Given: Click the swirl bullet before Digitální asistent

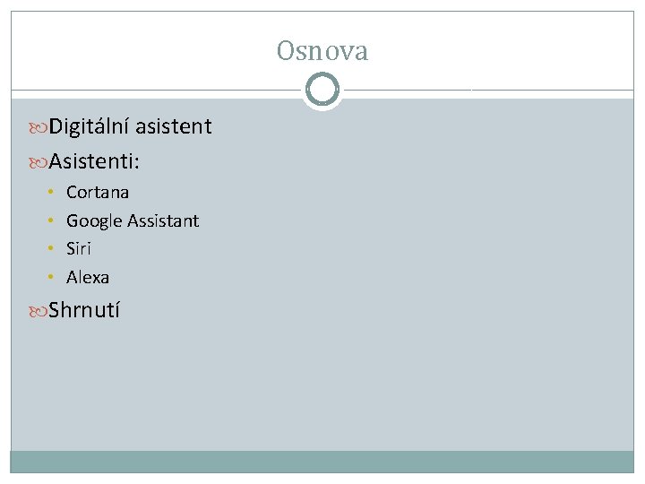Looking at the screenshot, I should 38,127.
